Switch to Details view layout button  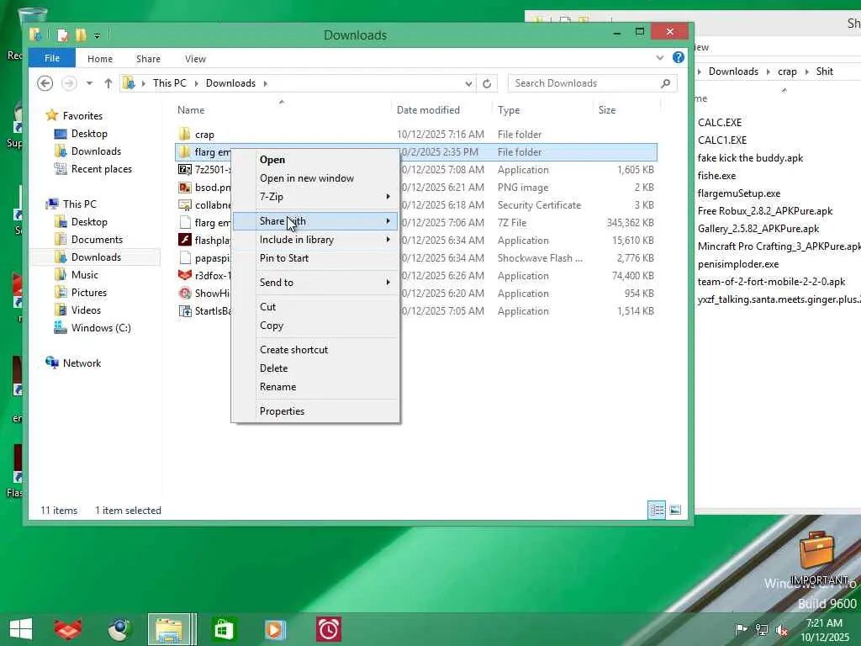(x=657, y=511)
